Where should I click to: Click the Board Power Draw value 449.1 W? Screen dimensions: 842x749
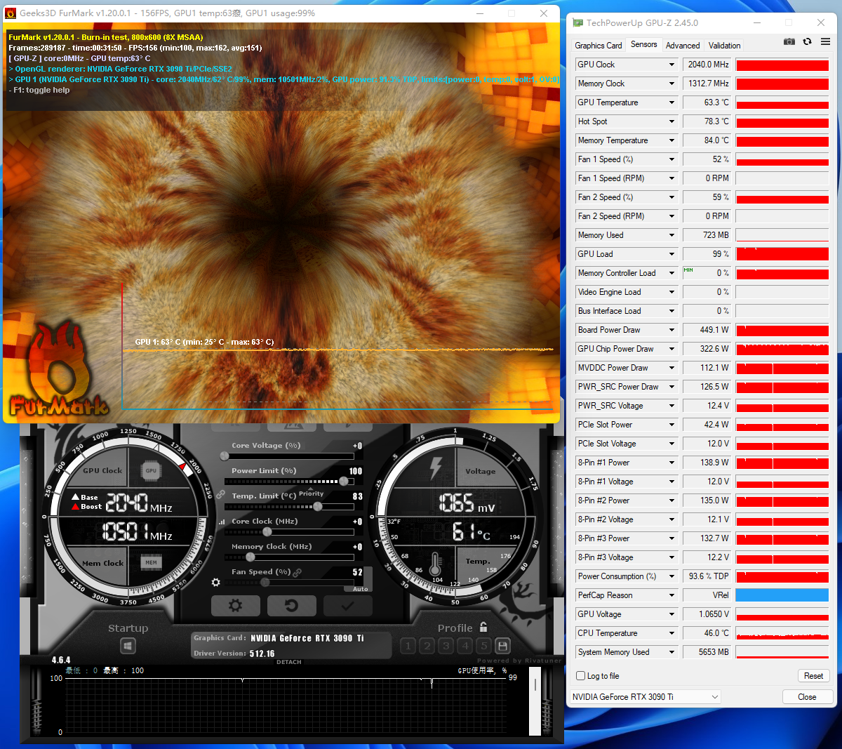click(x=707, y=330)
